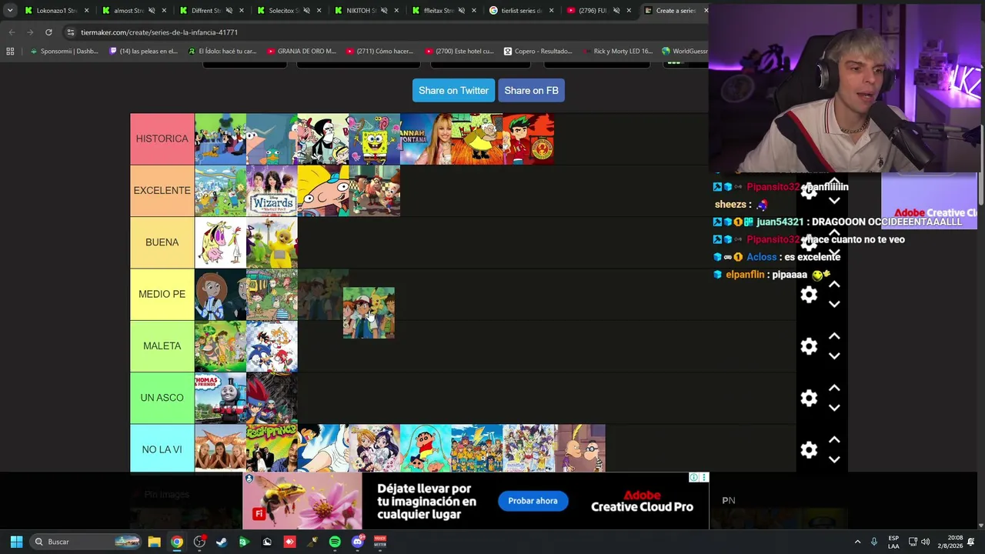Viewport: 985px width, 554px height.
Task: Move MEDIO PE tier down with arrow
Action: click(834, 304)
